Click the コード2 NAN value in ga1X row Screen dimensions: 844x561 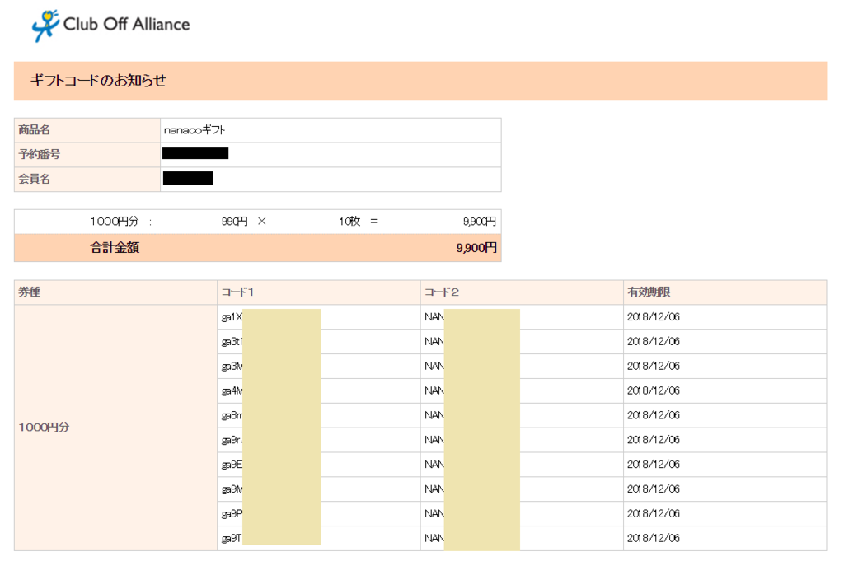(434, 317)
